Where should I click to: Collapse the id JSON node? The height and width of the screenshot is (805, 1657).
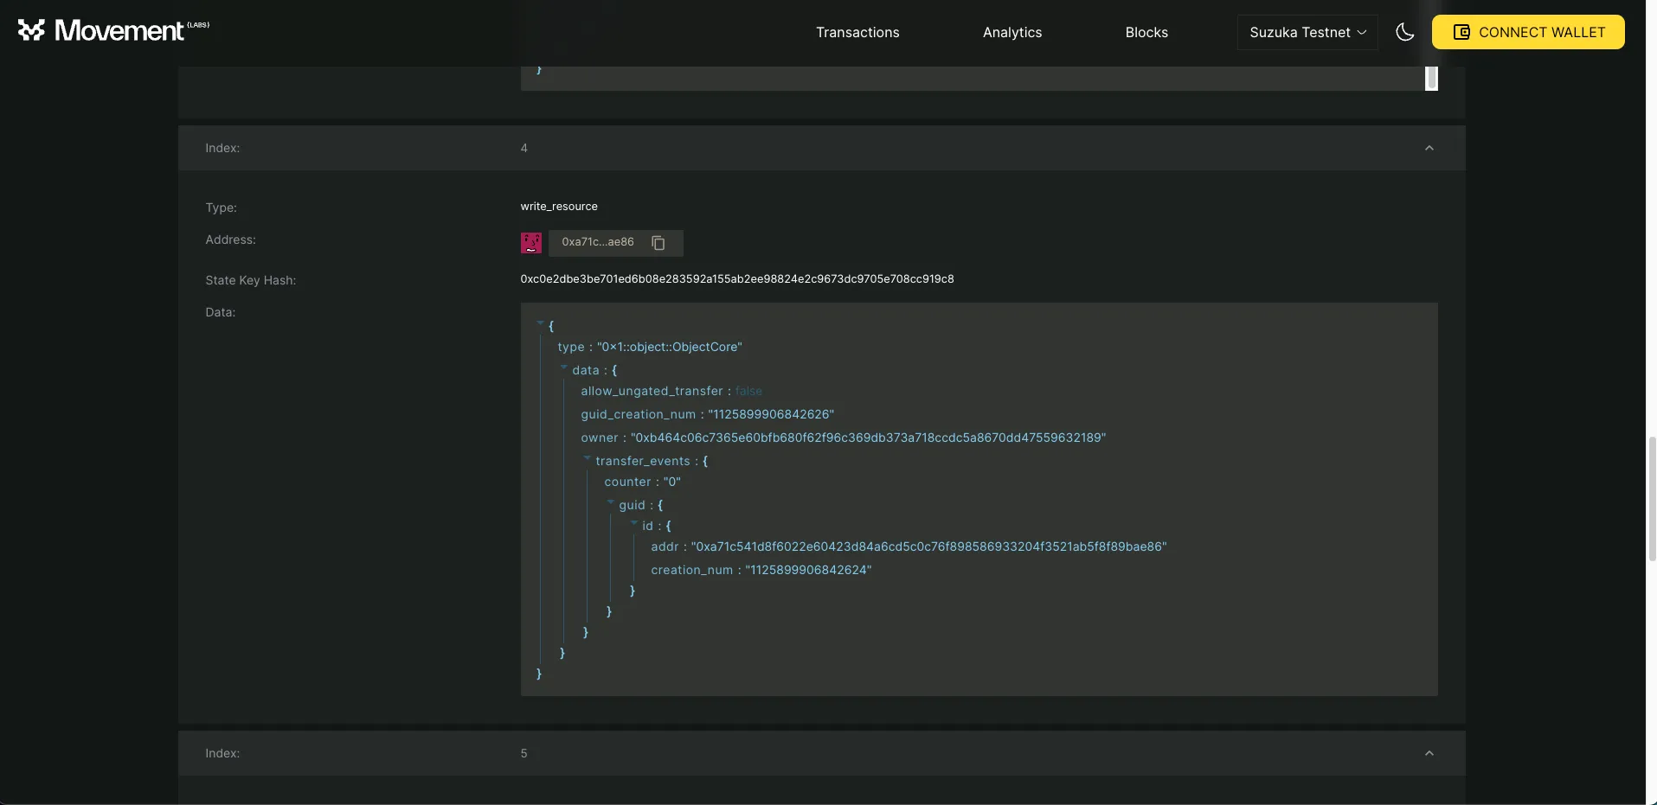(x=634, y=523)
